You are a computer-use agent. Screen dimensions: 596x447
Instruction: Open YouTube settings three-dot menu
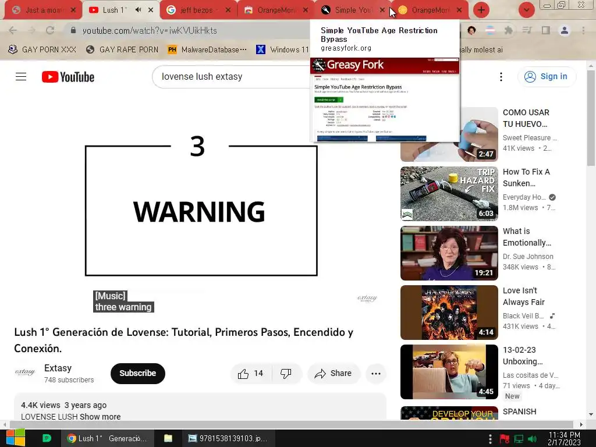[501, 77]
